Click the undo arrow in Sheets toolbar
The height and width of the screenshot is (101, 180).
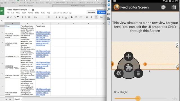(x=11, y=17)
